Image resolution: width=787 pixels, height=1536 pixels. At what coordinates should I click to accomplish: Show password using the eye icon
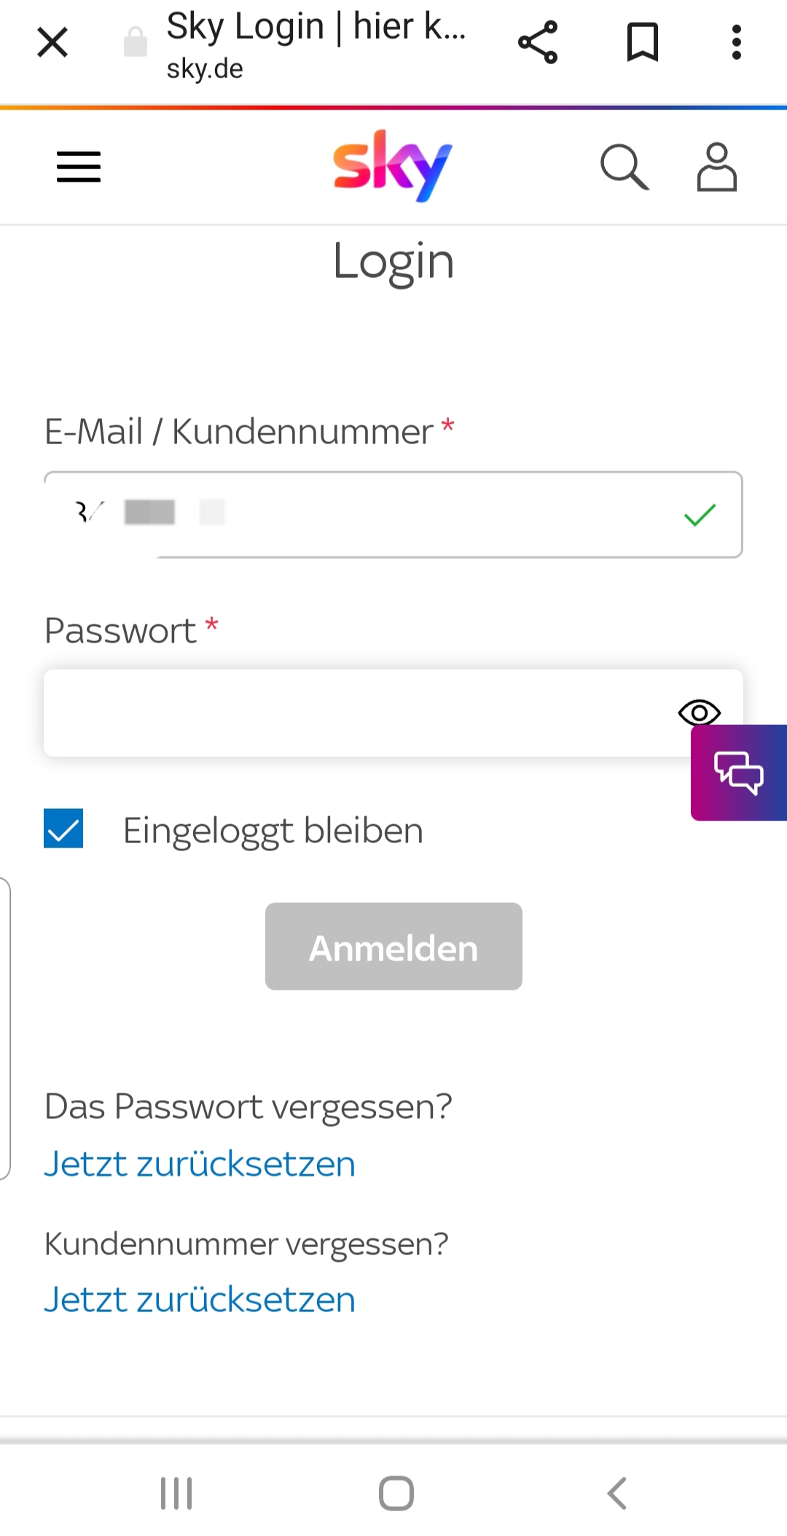pyautogui.click(x=699, y=712)
